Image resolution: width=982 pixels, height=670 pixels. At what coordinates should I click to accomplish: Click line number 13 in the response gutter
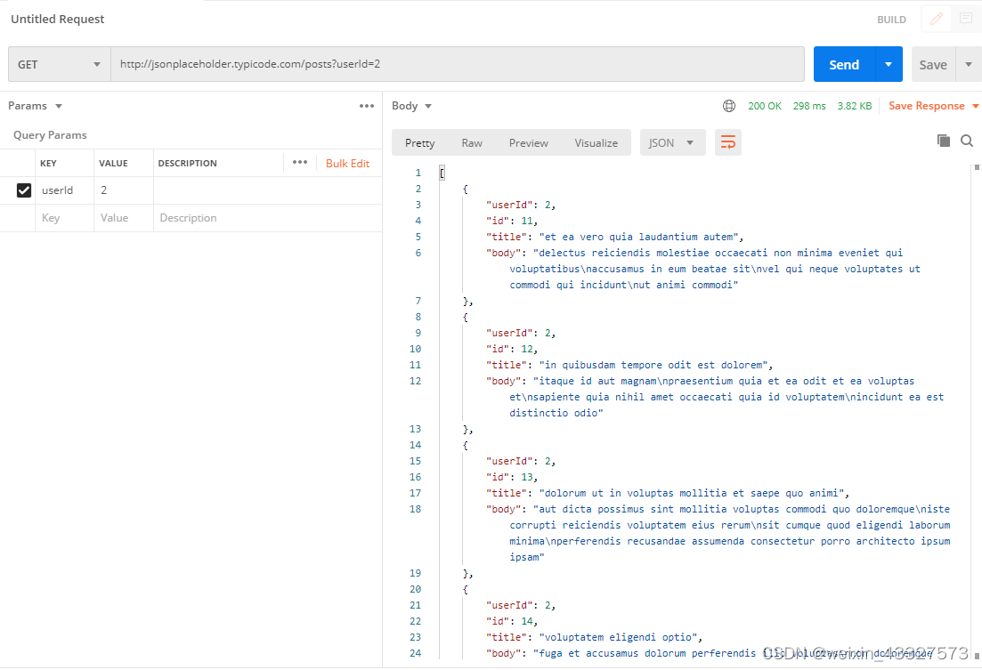(x=415, y=429)
